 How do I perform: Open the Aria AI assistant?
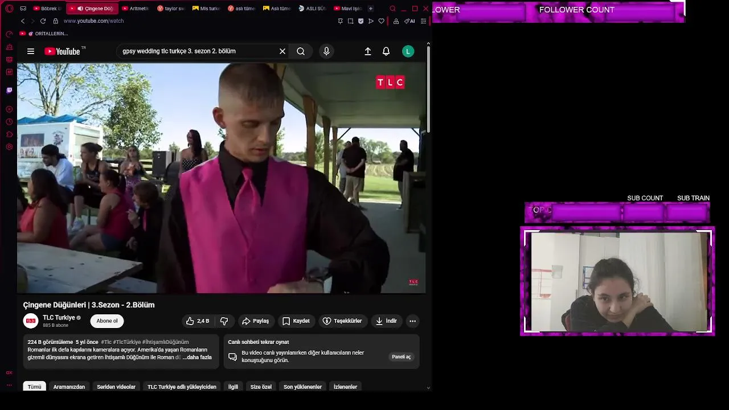click(409, 21)
